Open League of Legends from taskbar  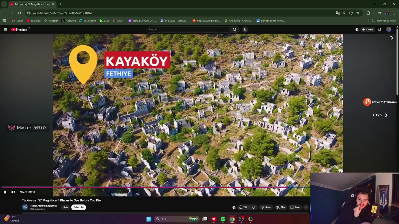click(250, 219)
